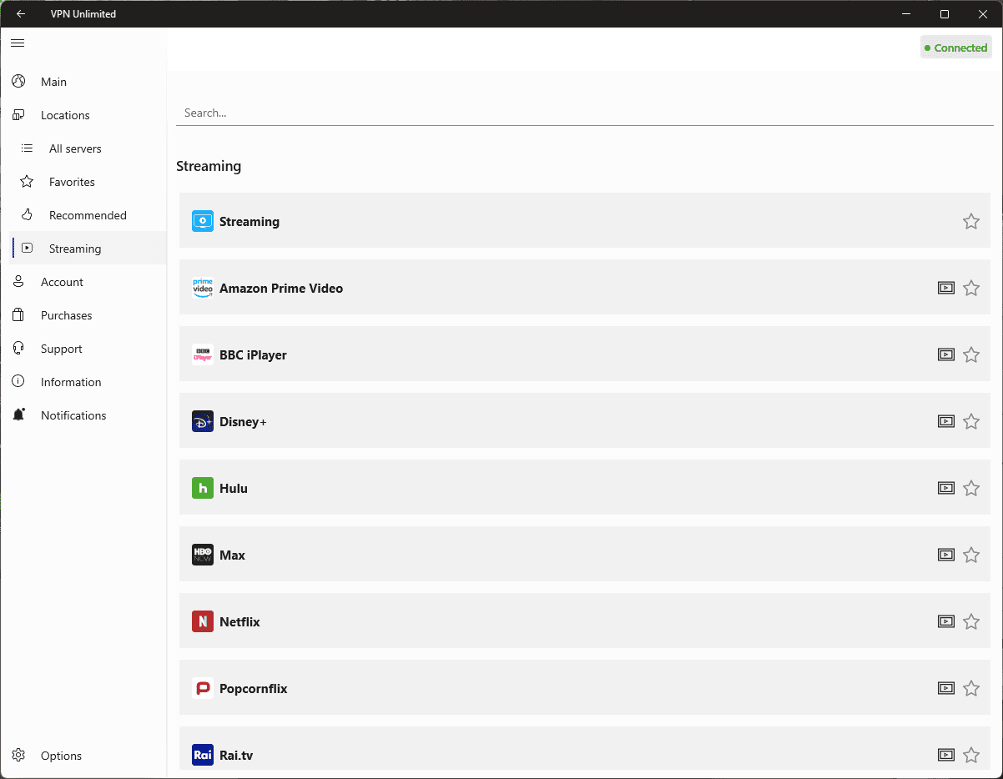Click the streaming icon on Max row

click(x=945, y=555)
